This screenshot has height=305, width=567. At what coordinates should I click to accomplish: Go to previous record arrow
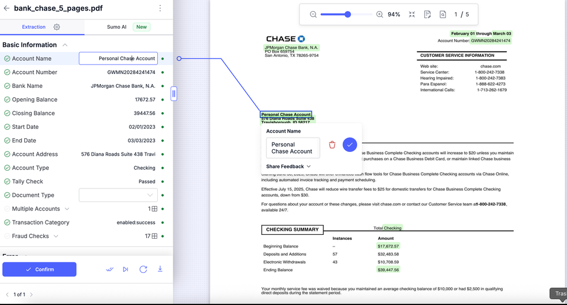coord(7,295)
